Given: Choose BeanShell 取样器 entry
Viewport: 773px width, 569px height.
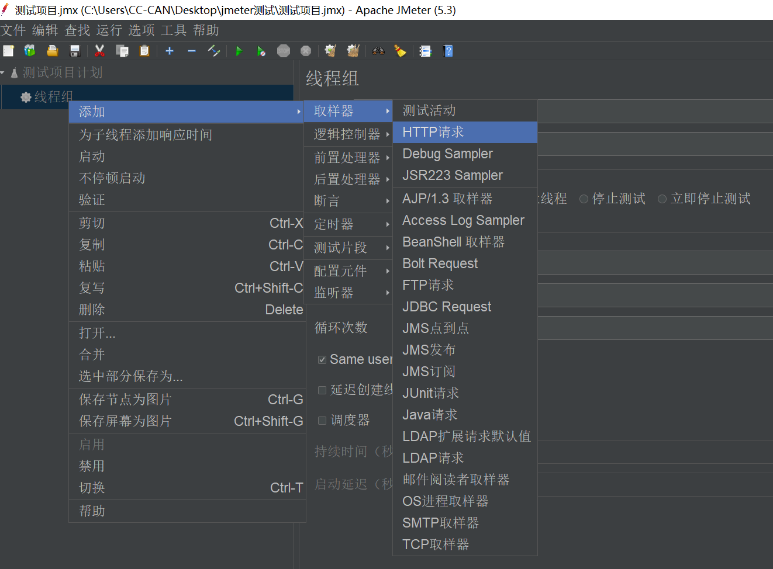Looking at the screenshot, I should (465, 242).
